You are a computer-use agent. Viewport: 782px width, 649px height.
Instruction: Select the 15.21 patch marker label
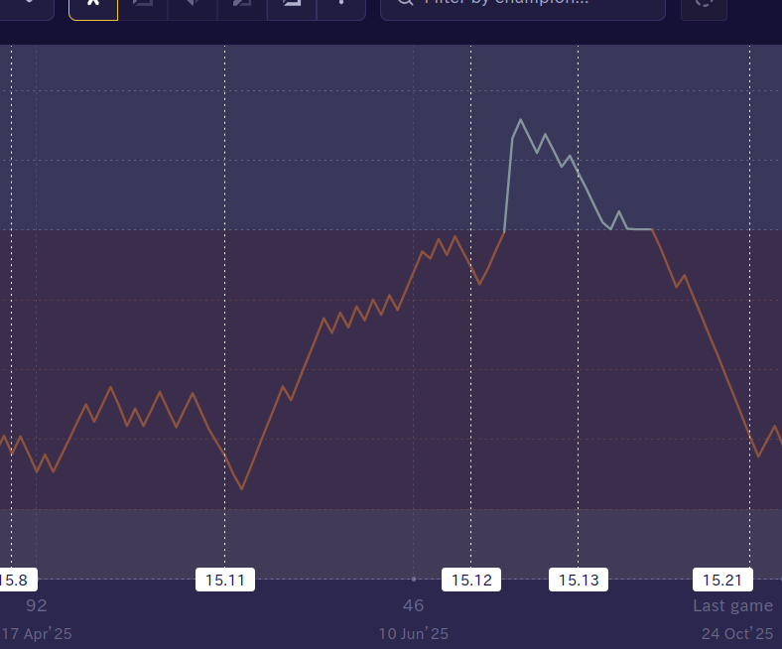tap(722, 580)
